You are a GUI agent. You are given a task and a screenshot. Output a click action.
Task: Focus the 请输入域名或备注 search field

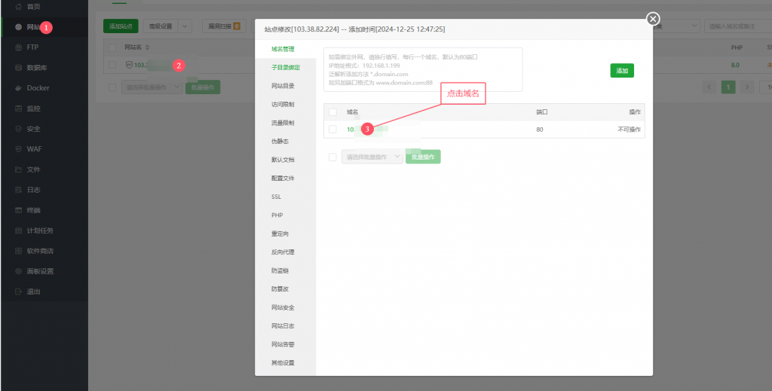(x=738, y=26)
